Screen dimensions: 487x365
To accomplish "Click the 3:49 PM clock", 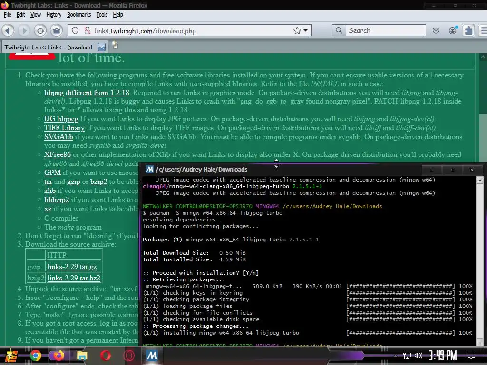I will click(443, 355).
